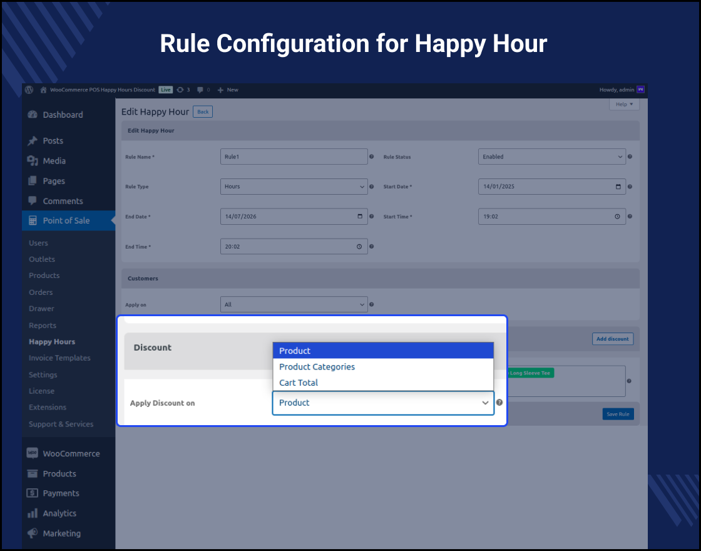The image size is (701, 551).
Task: Click the help icon next to Rule Name
Action: click(x=371, y=157)
